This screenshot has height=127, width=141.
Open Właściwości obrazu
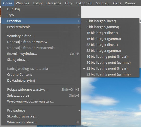pos(41,122)
